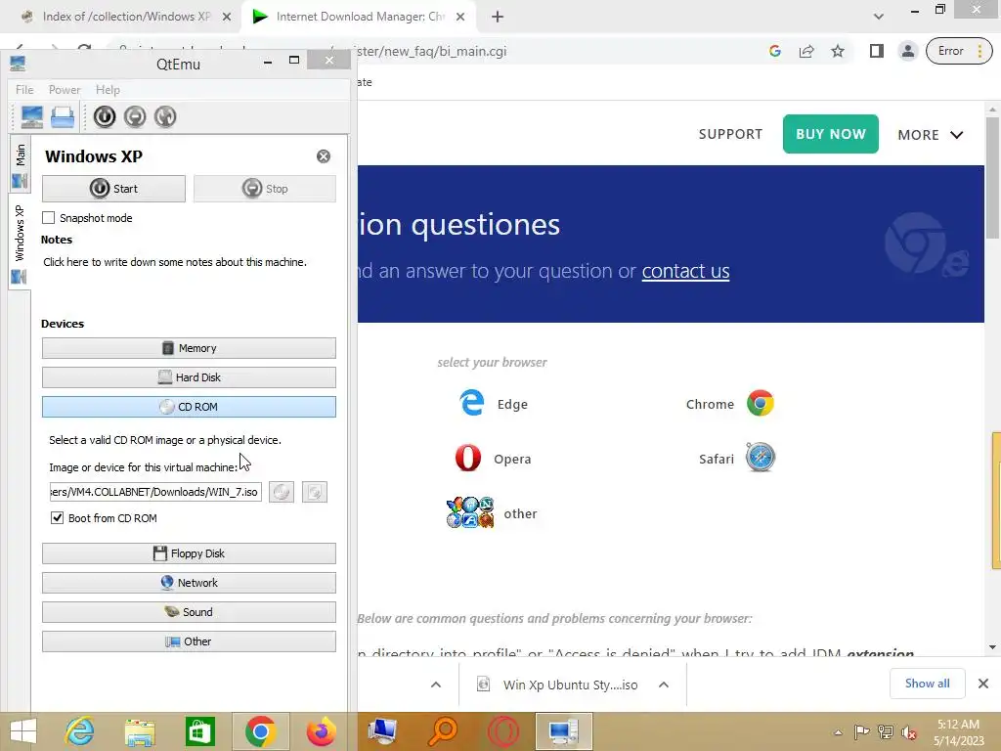Open the File menu in QtEmu
The image size is (1001, 751).
tap(24, 90)
